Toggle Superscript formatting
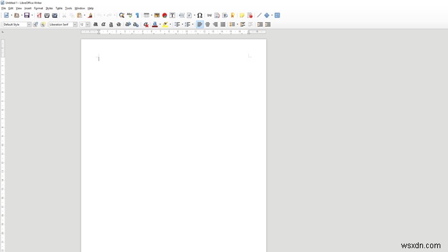Screen dimensions: 448x252 [128, 24]
